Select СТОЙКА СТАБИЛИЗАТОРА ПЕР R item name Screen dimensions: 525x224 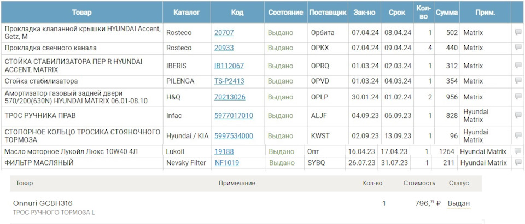click(x=73, y=66)
